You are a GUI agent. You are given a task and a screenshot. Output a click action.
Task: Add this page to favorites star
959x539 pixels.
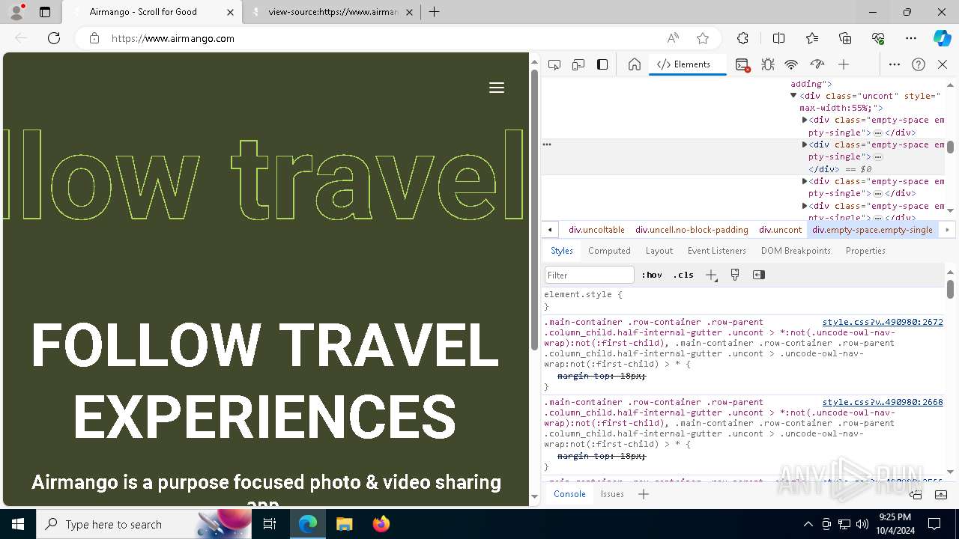(703, 38)
